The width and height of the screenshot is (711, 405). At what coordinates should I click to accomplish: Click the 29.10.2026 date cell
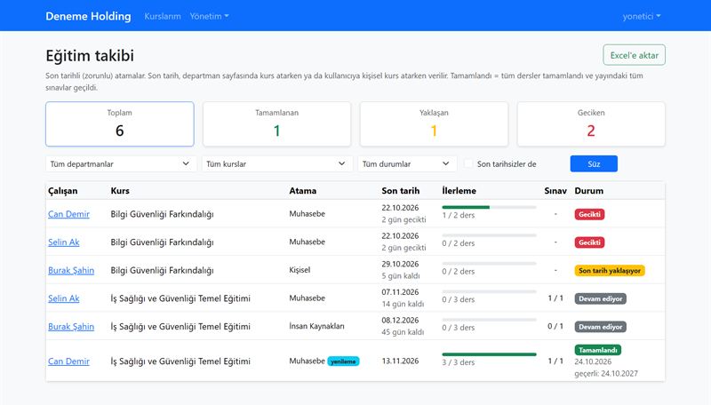pyautogui.click(x=400, y=264)
